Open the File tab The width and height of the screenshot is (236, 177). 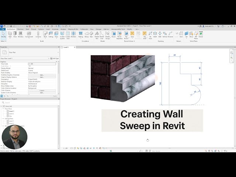3,29
